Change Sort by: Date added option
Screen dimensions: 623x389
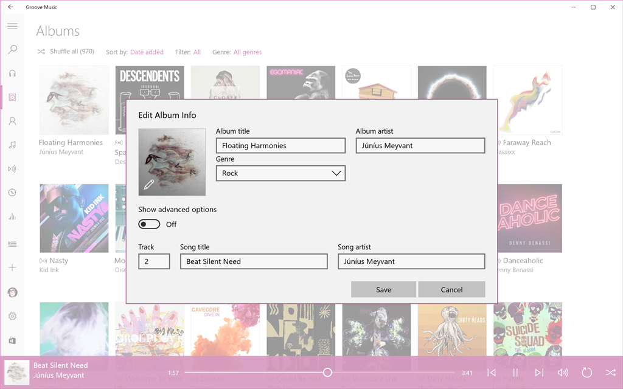[x=148, y=52]
